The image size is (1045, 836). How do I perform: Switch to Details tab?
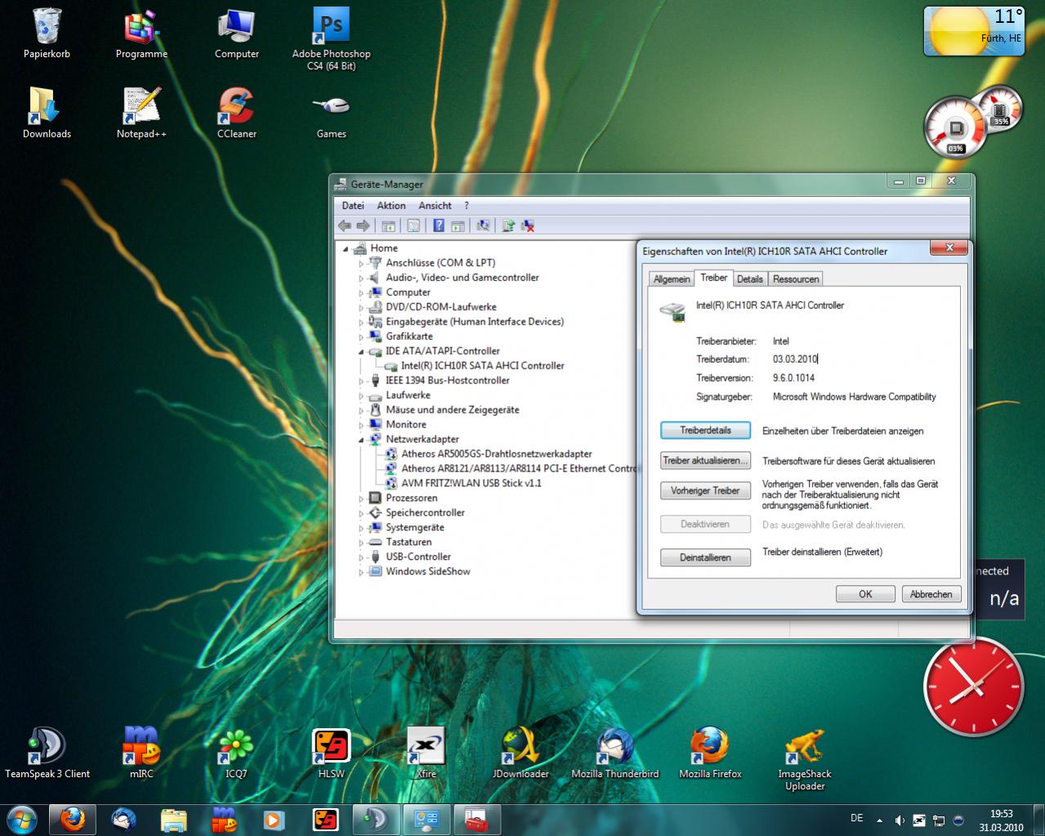pos(749,279)
